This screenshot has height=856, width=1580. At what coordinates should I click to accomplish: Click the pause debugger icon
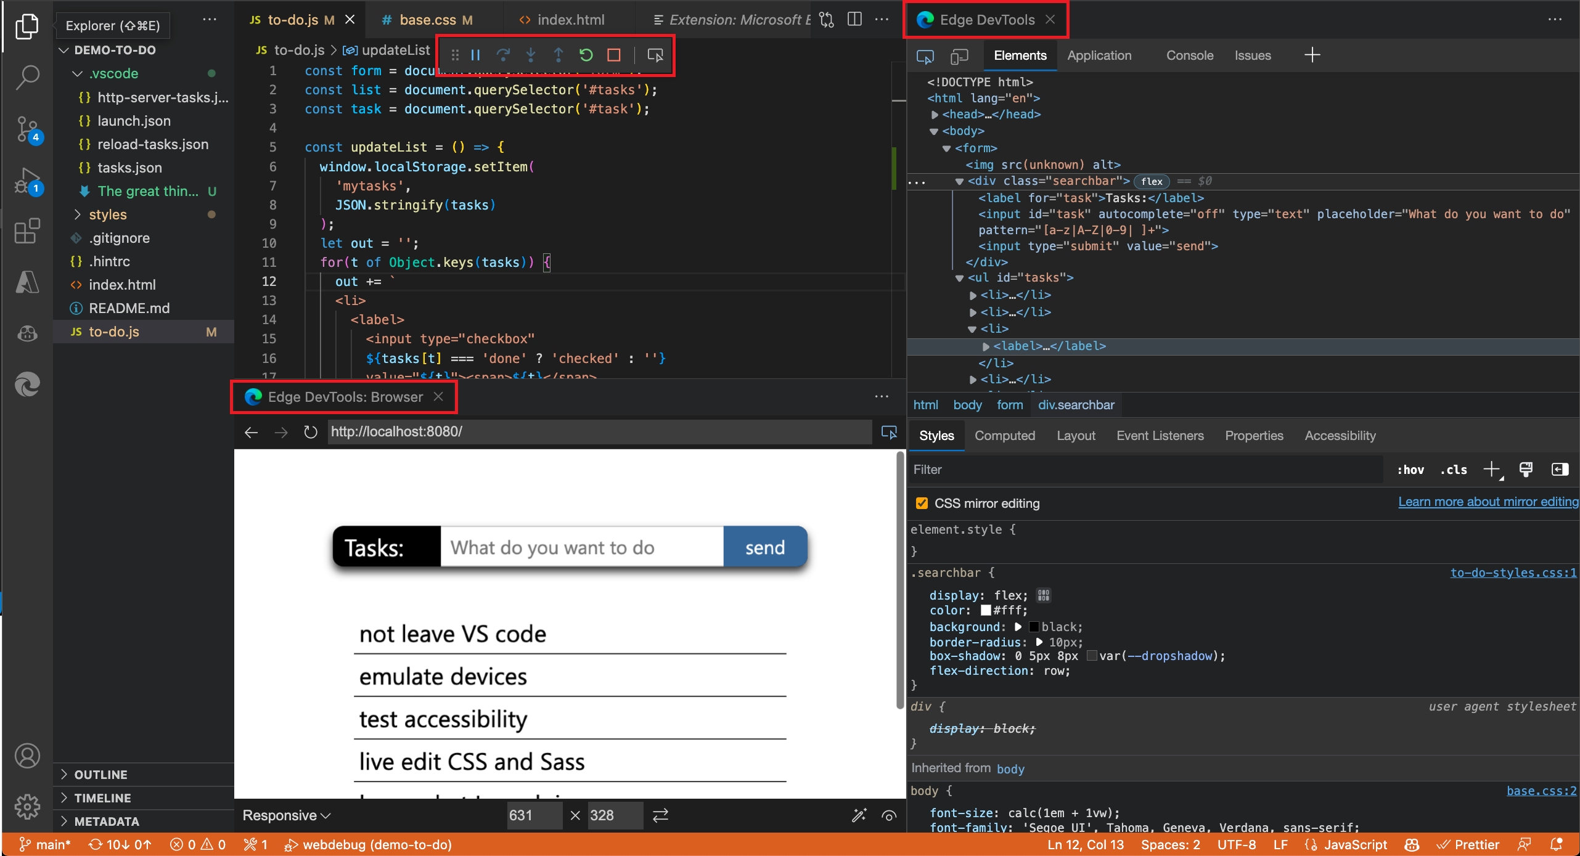(477, 55)
